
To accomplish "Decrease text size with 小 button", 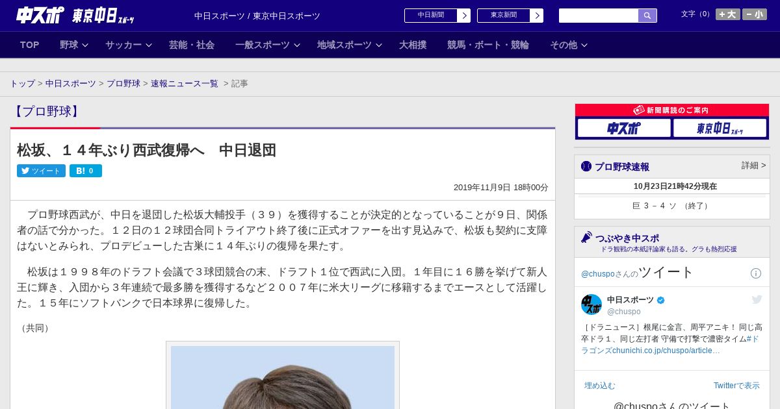I will [x=755, y=14].
